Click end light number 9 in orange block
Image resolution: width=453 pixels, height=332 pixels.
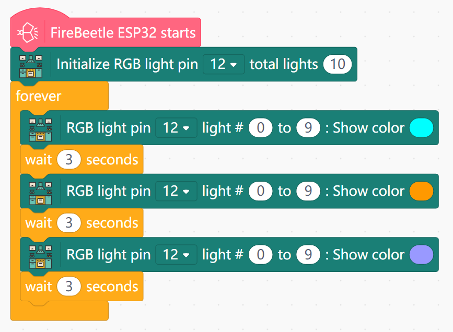(x=308, y=192)
